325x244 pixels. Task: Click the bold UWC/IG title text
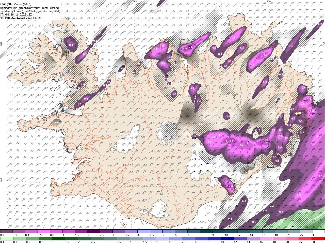point(6,4)
